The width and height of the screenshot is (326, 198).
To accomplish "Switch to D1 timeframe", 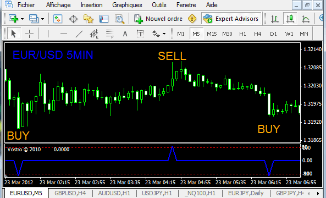I will [273, 34].
